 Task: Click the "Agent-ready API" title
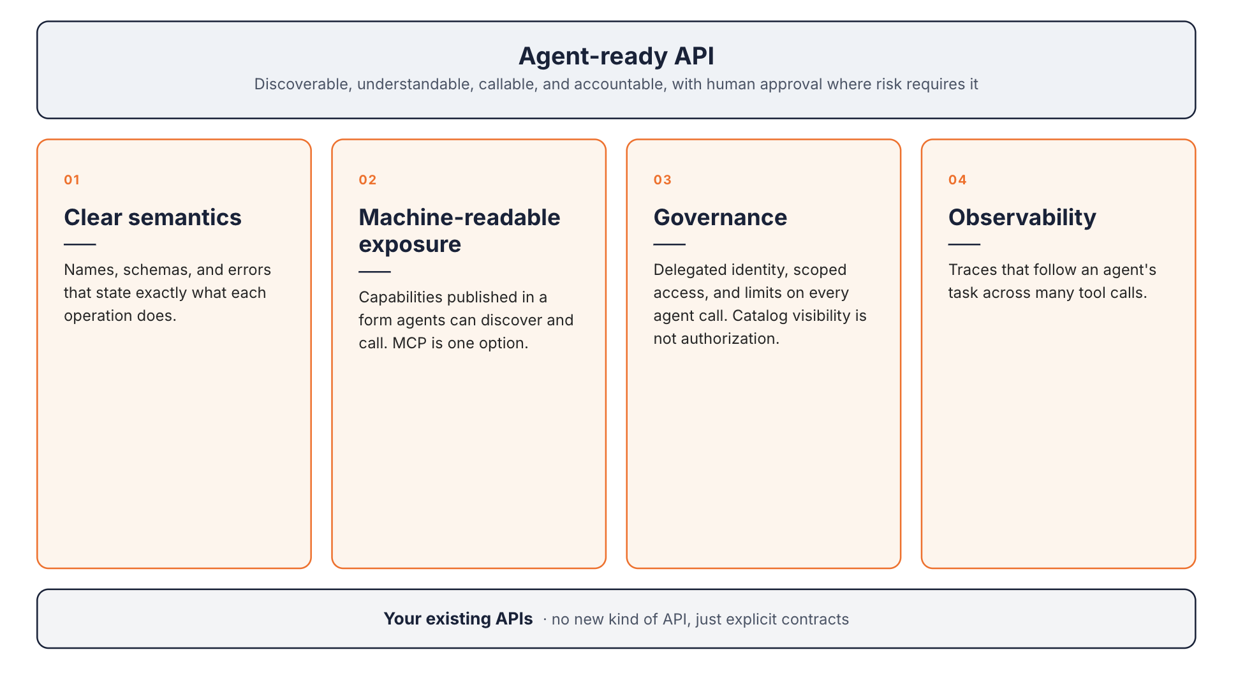(616, 56)
